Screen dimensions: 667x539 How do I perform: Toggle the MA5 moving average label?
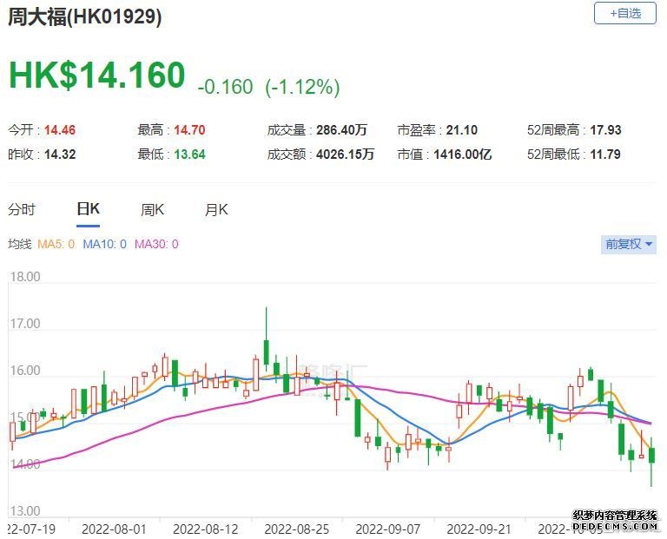click(x=56, y=244)
